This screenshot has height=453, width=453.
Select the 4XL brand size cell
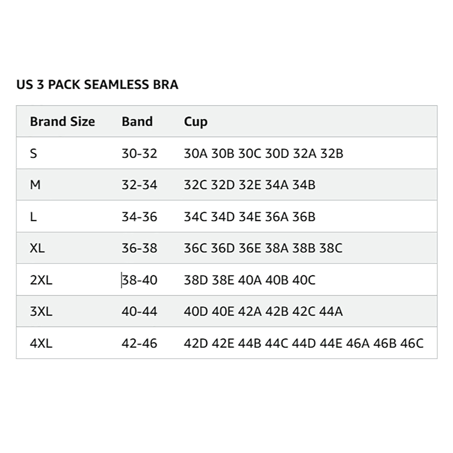41,343
